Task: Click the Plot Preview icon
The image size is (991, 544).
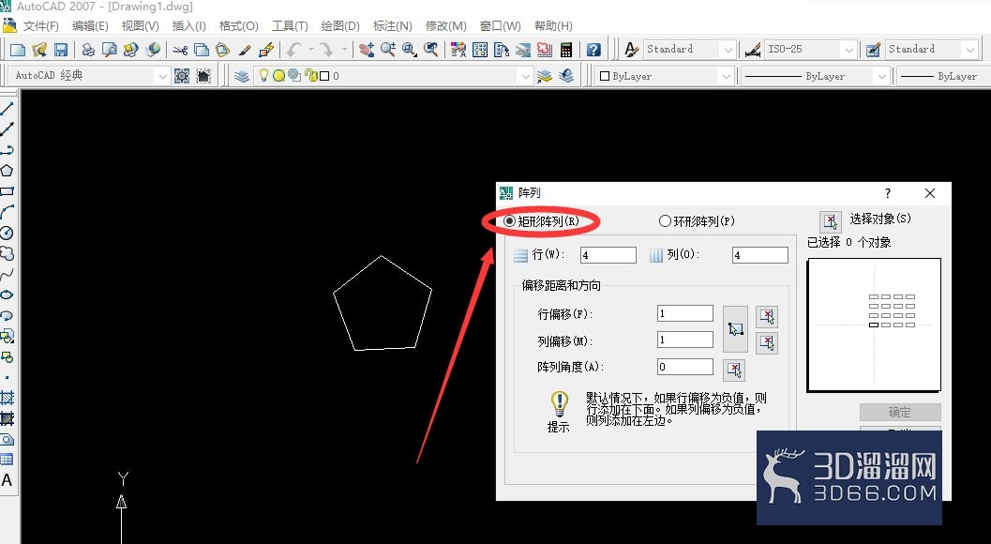Action: coord(110,50)
